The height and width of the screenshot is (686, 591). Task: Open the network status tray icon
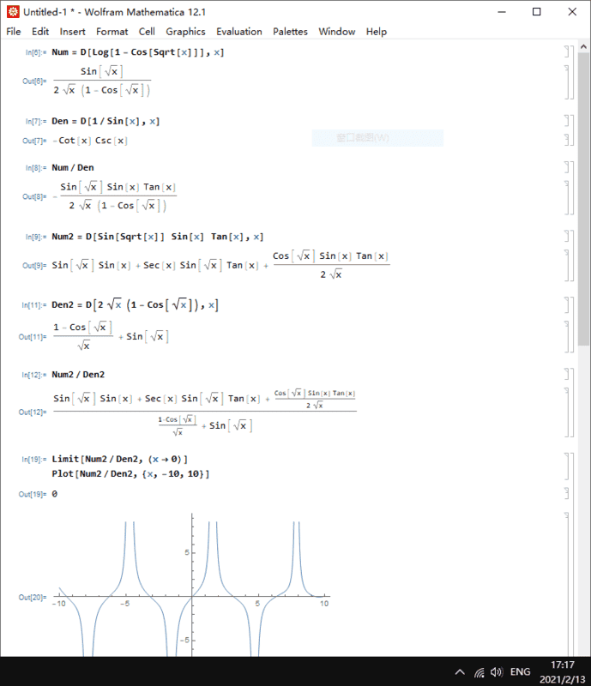478,671
